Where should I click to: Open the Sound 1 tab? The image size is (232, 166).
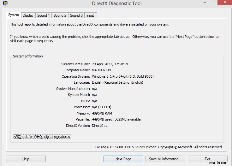click(43, 15)
